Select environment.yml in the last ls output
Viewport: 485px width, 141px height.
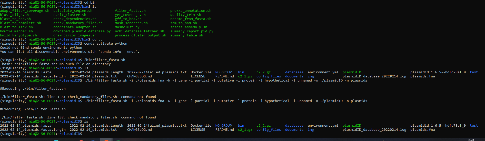[323, 126]
